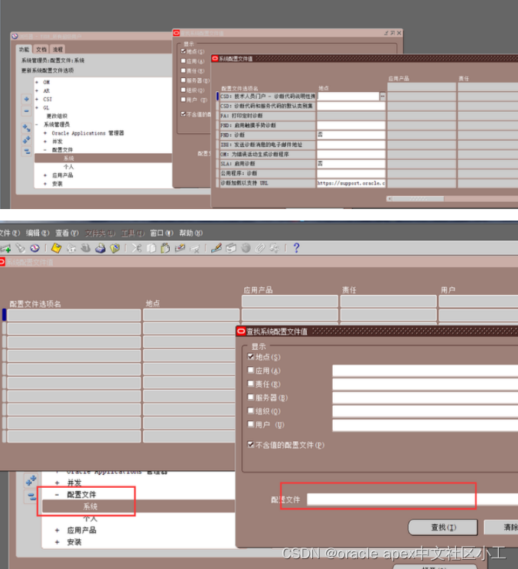Screen dimensions: 518x569
Task: Click the Clear Record eraser icon
Action: click(x=180, y=248)
